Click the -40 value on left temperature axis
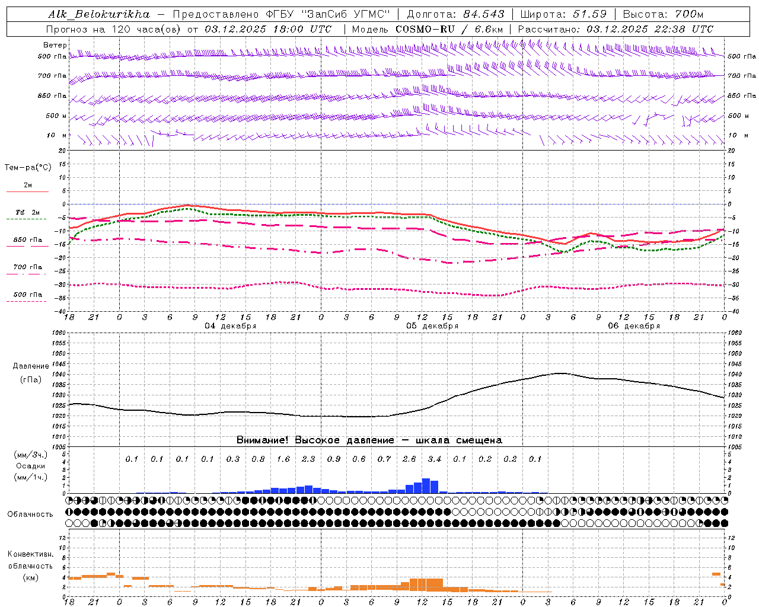This screenshot has height=607, width=759. click(x=61, y=311)
